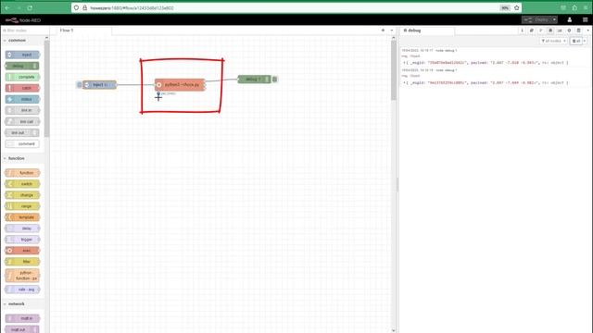
Task: Click the palette vertical scrollbar
Action: (x=46, y=89)
